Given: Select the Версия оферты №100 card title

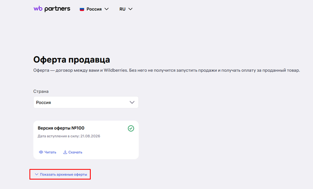Looking at the screenshot, I should coord(61,128).
